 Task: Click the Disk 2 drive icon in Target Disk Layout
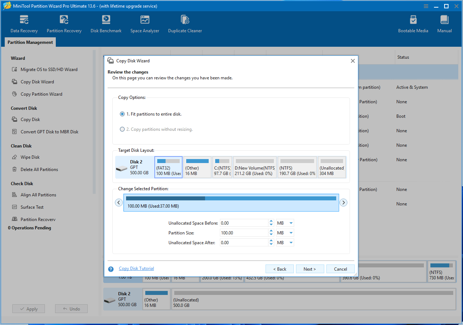[122, 169]
